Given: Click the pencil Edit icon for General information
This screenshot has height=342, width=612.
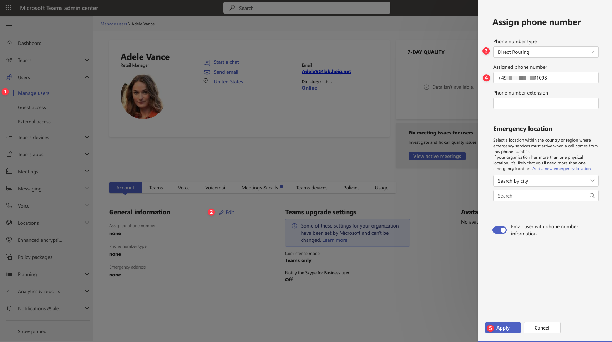Looking at the screenshot, I should (x=222, y=212).
